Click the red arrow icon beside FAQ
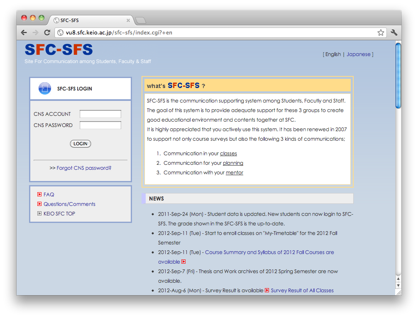 click(39, 194)
